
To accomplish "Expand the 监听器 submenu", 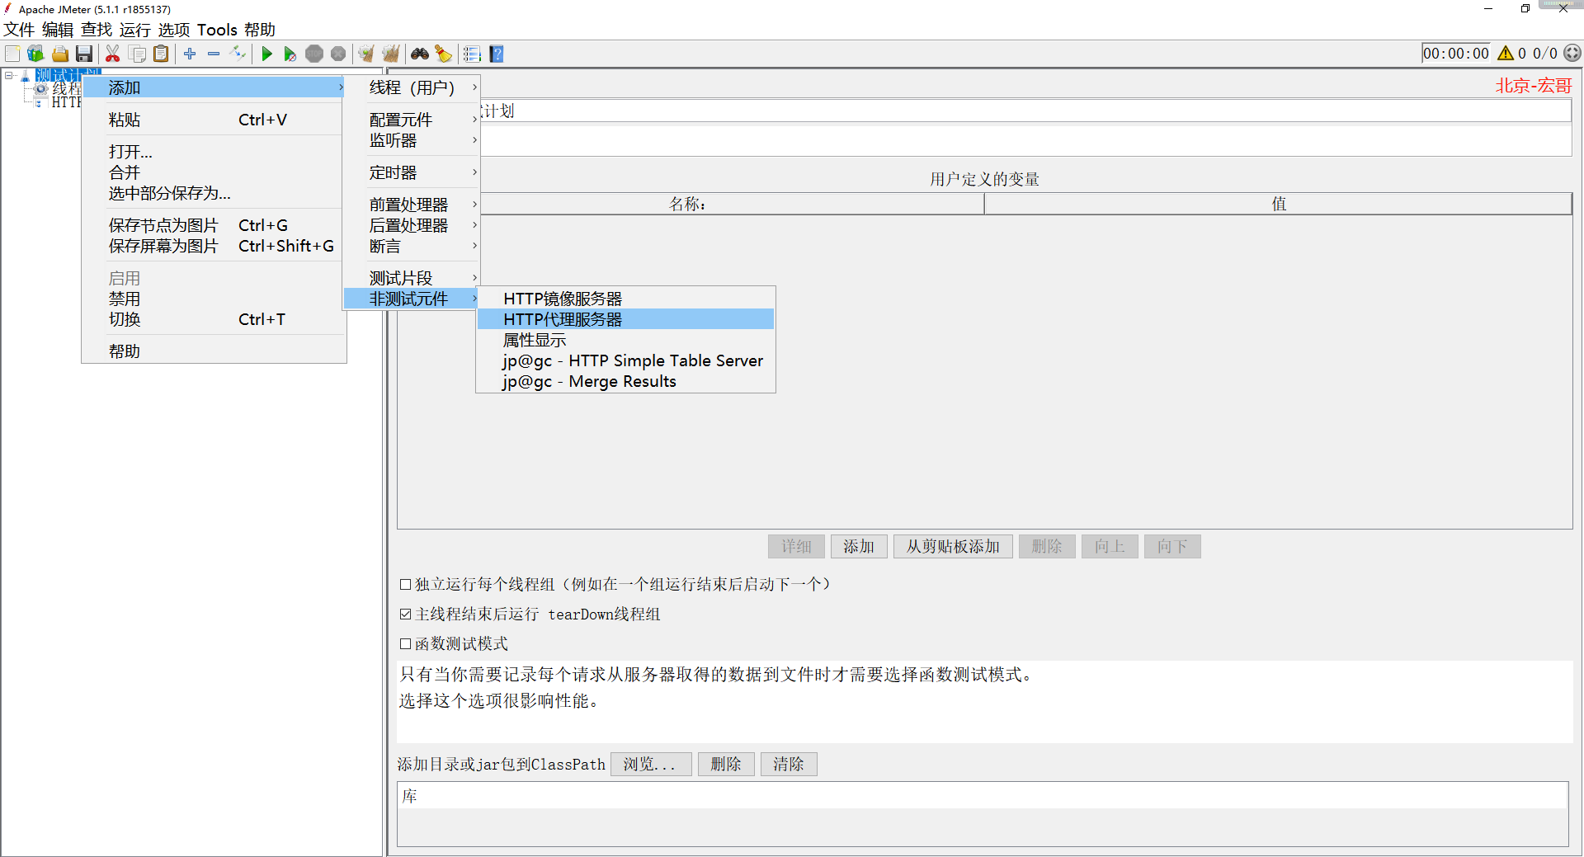I will click(x=412, y=140).
